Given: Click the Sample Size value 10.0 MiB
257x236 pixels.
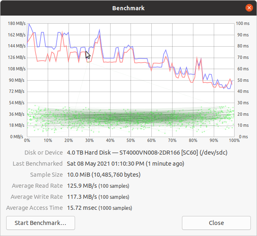Looking at the screenshot, I should (x=79, y=175).
